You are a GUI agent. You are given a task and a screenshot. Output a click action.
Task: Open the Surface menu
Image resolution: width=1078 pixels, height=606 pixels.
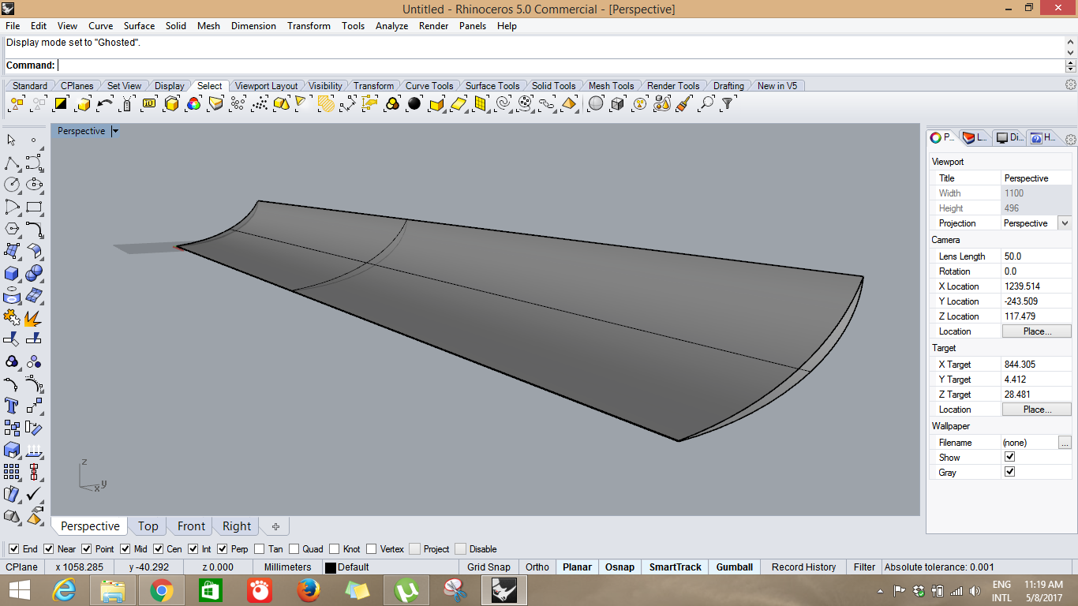pyautogui.click(x=138, y=26)
